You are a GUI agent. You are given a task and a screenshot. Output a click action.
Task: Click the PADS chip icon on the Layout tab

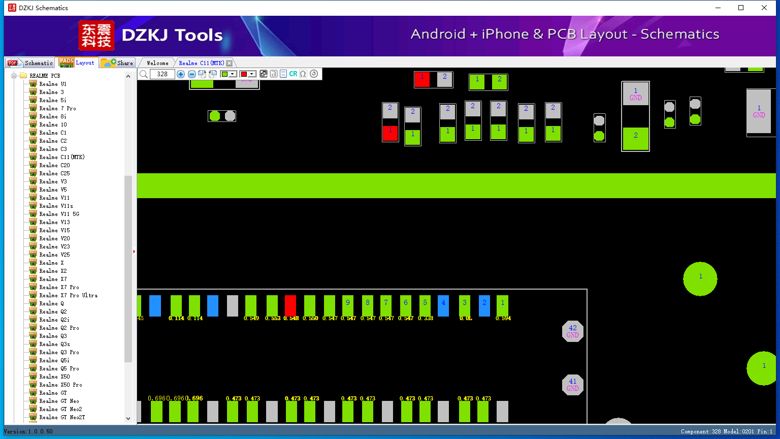point(67,62)
